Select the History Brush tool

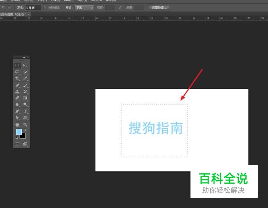(x=25, y=91)
